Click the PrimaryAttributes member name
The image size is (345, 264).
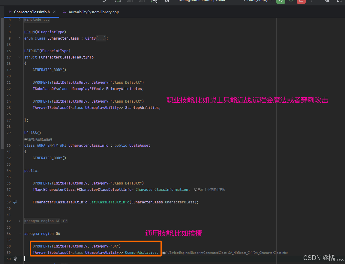click(x=124, y=89)
